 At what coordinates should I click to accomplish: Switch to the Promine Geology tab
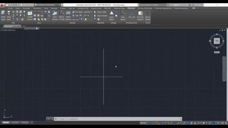click(181, 8)
